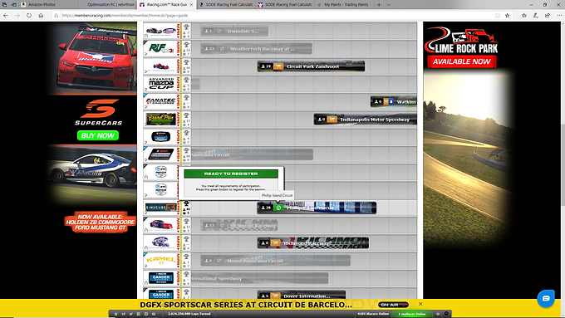Click the cart icon on Circuit Park Zandvoort
The image size is (565, 318).
point(278,66)
